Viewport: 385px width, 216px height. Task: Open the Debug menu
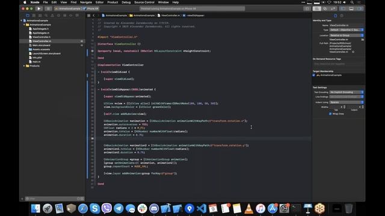[x=126, y=2]
